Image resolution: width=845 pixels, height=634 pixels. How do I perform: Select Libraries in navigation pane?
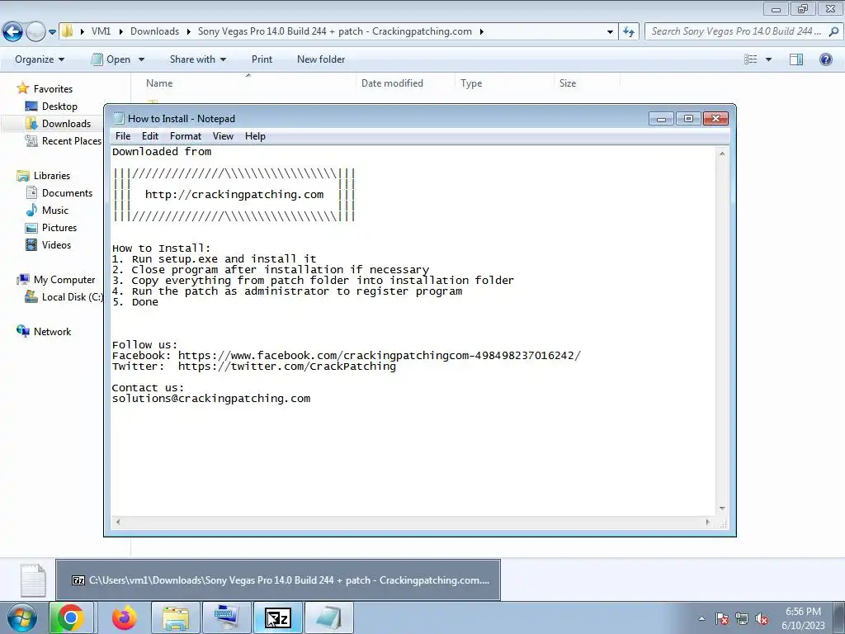coord(45,176)
